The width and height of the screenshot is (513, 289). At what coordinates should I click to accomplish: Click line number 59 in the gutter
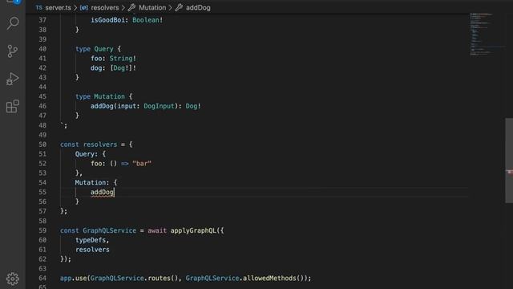tap(42, 230)
